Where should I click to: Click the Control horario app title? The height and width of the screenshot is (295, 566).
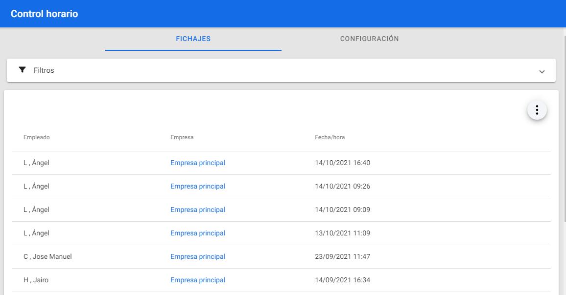tap(44, 14)
